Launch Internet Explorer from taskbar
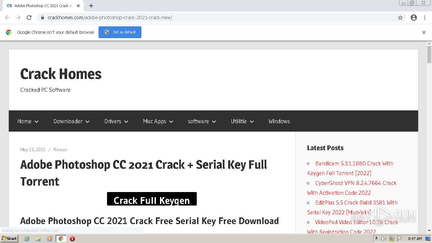The image size is (432, 243). [x=27, y=239]
